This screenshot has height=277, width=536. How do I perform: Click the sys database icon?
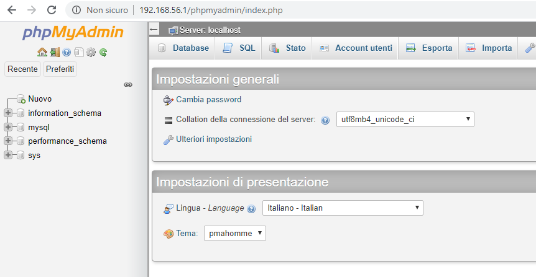21,155
